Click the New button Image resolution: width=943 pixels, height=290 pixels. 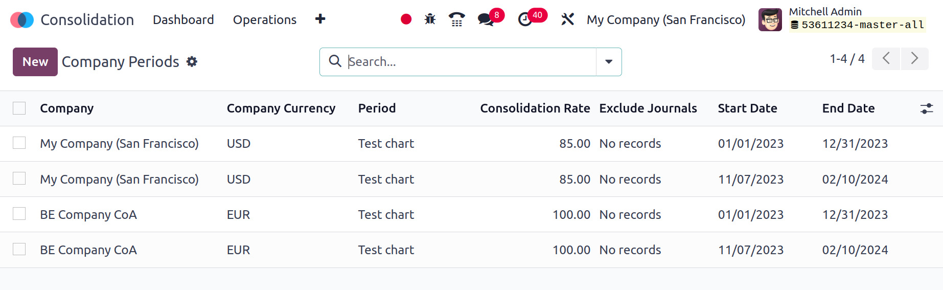click(x=35, y=62)
